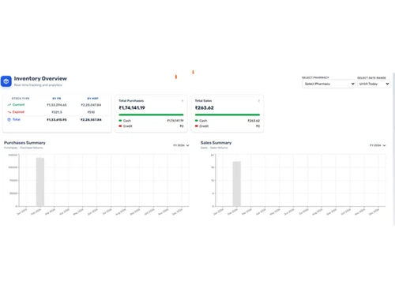Image resolution: width=395 pixels, height=296 pixels.
Task: Click the Total Purchases green progress bar
Action: [151, 114]
